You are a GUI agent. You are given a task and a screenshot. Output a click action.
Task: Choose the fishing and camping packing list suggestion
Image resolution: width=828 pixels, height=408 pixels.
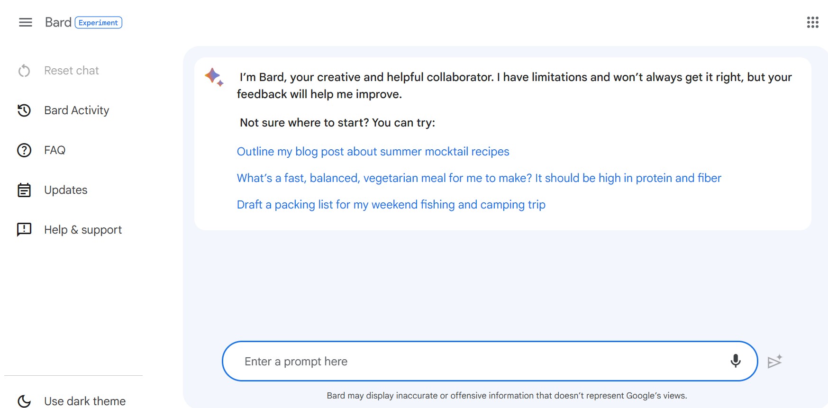pos(391,205)
